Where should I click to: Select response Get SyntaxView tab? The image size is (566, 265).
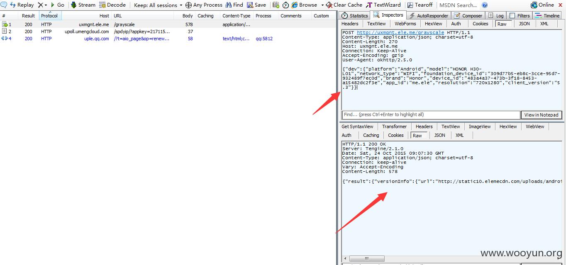coord(357,126)
